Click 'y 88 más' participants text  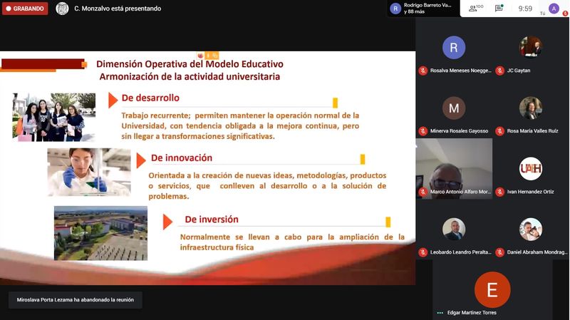coord(414,11)
